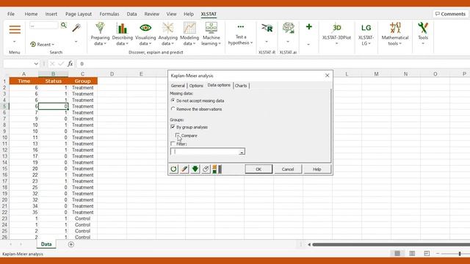Open XLSTAT-3DPlot

[336, 34]
